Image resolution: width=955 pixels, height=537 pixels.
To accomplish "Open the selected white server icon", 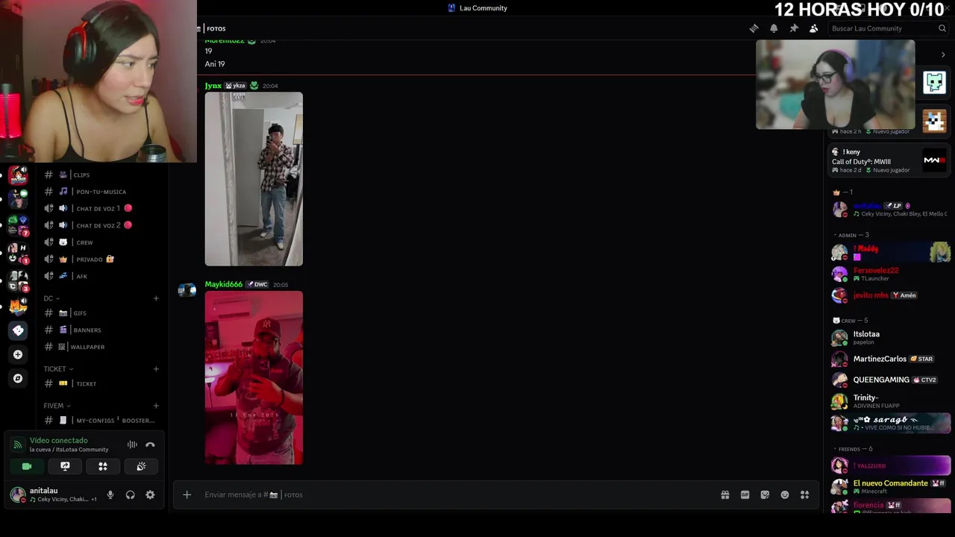I will tap(18, 330).
